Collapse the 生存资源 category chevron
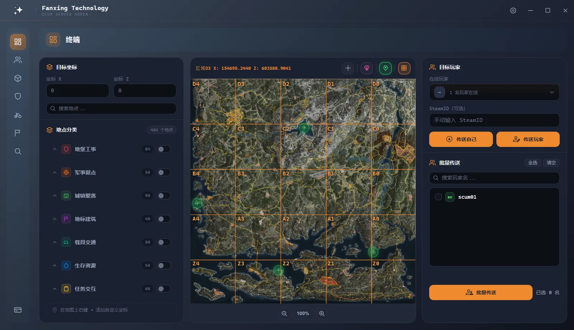 [55, 266]
